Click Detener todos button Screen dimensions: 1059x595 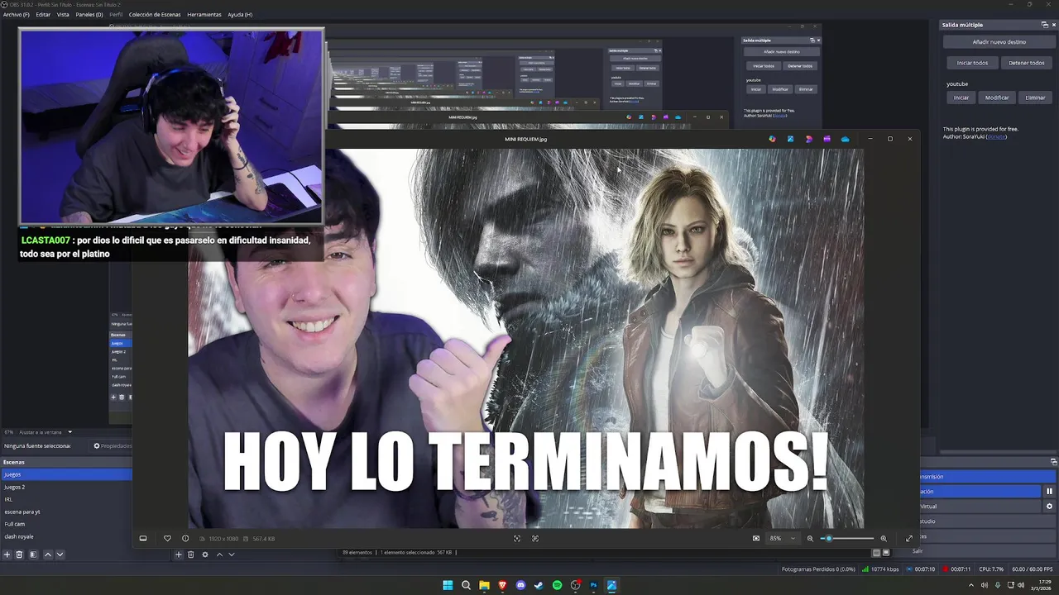1027,63
